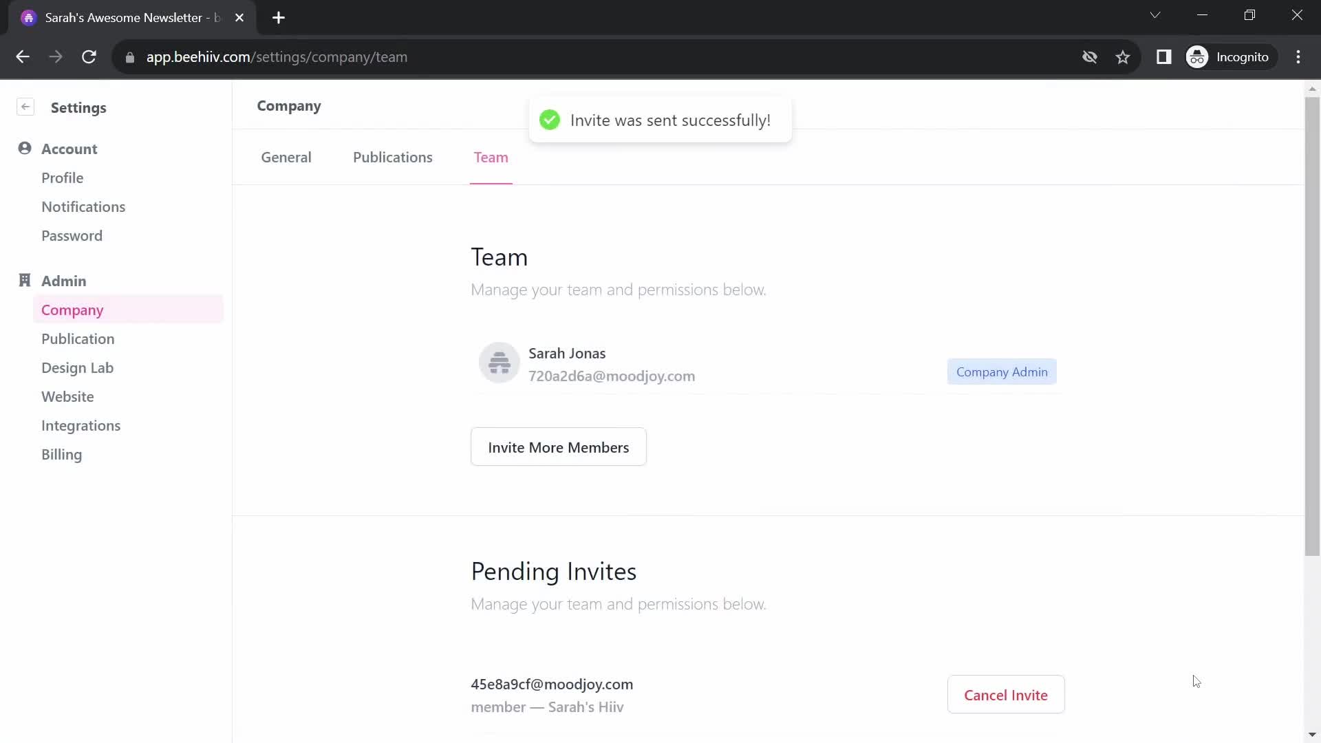Click the Incognito profile icon
The height and width of the screenshot is (743, 1321).
(1198, 57)
